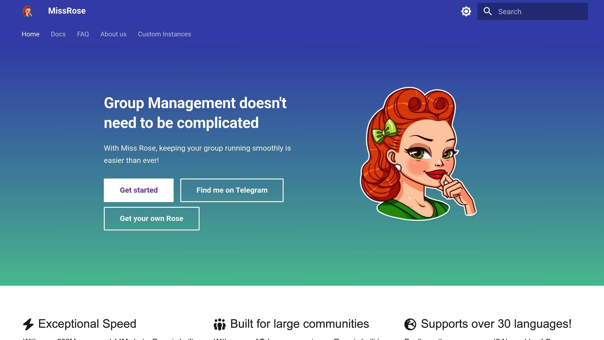Go to the Home tab

31,34
